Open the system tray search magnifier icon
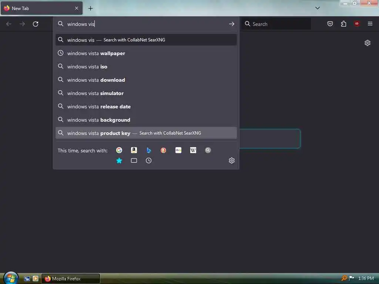Viewport: 379px width, 284px height. (x=344, y=278)
